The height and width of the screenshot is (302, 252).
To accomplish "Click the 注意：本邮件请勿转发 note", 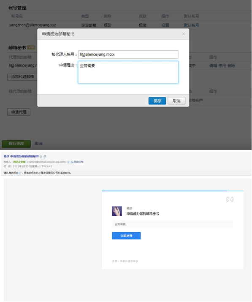I will point(125,261).
